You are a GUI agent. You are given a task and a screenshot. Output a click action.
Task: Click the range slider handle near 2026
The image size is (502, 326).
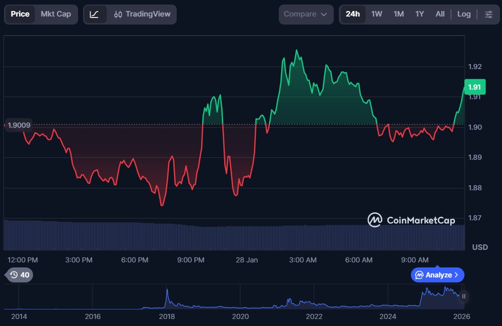click(463, 296)
